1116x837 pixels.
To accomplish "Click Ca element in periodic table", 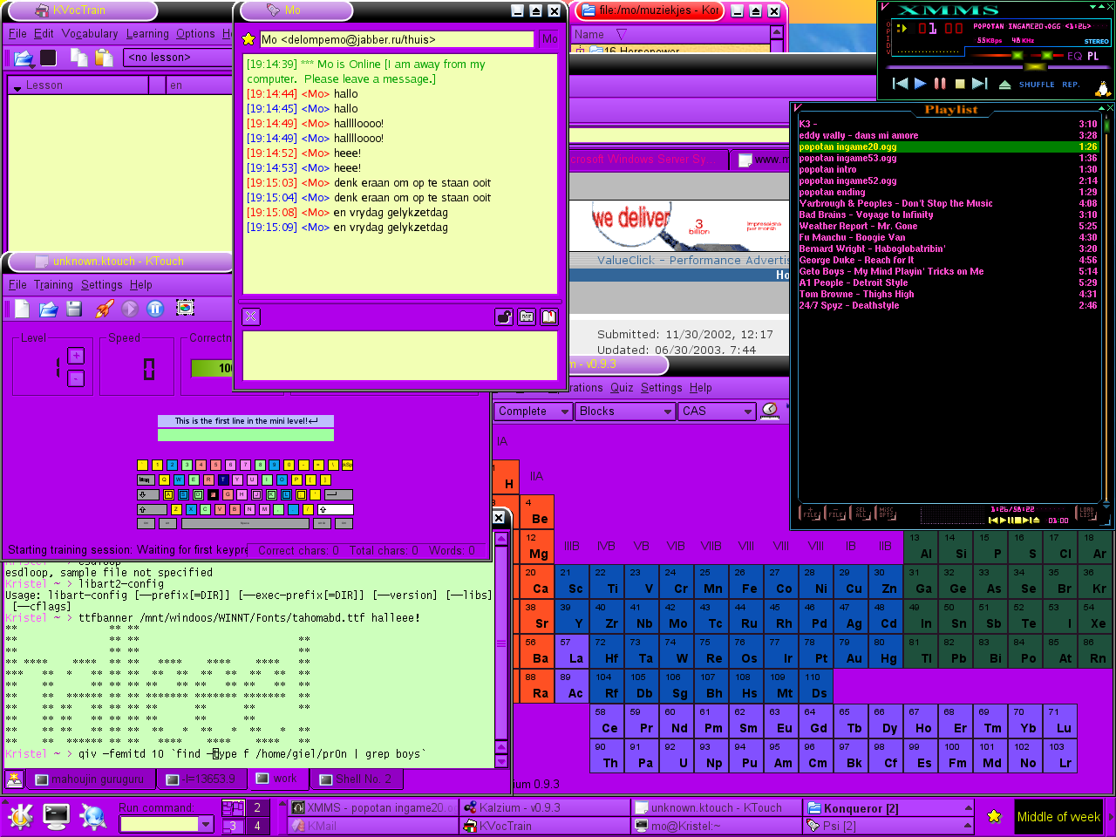I will click(x=536, y=582).
